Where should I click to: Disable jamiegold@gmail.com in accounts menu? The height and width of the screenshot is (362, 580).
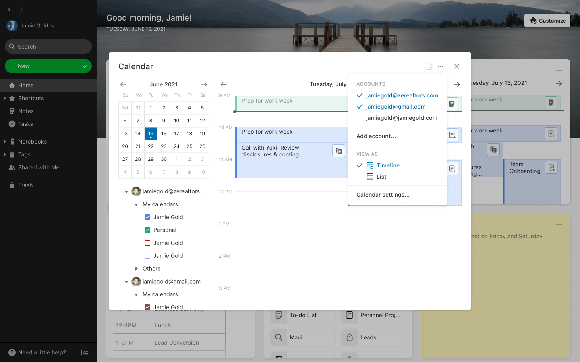click(x=398, y=107)
